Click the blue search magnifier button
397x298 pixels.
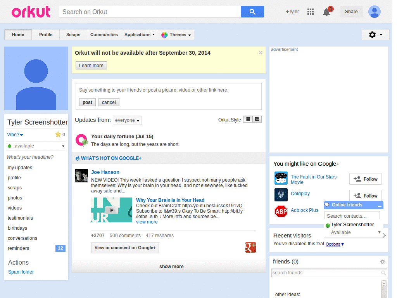click(252, 12)
